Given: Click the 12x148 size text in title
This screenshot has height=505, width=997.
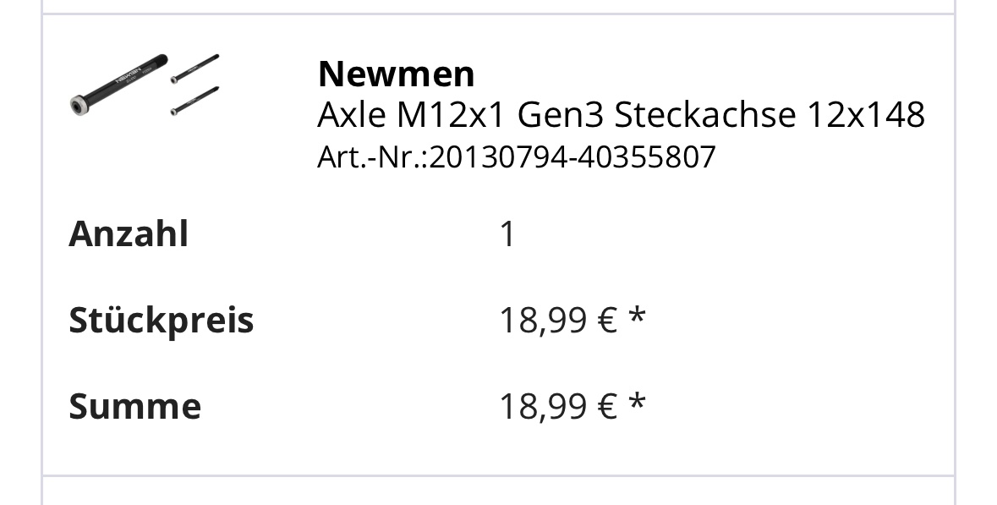Looking at the screenshot, I should (x=866, y=115).
